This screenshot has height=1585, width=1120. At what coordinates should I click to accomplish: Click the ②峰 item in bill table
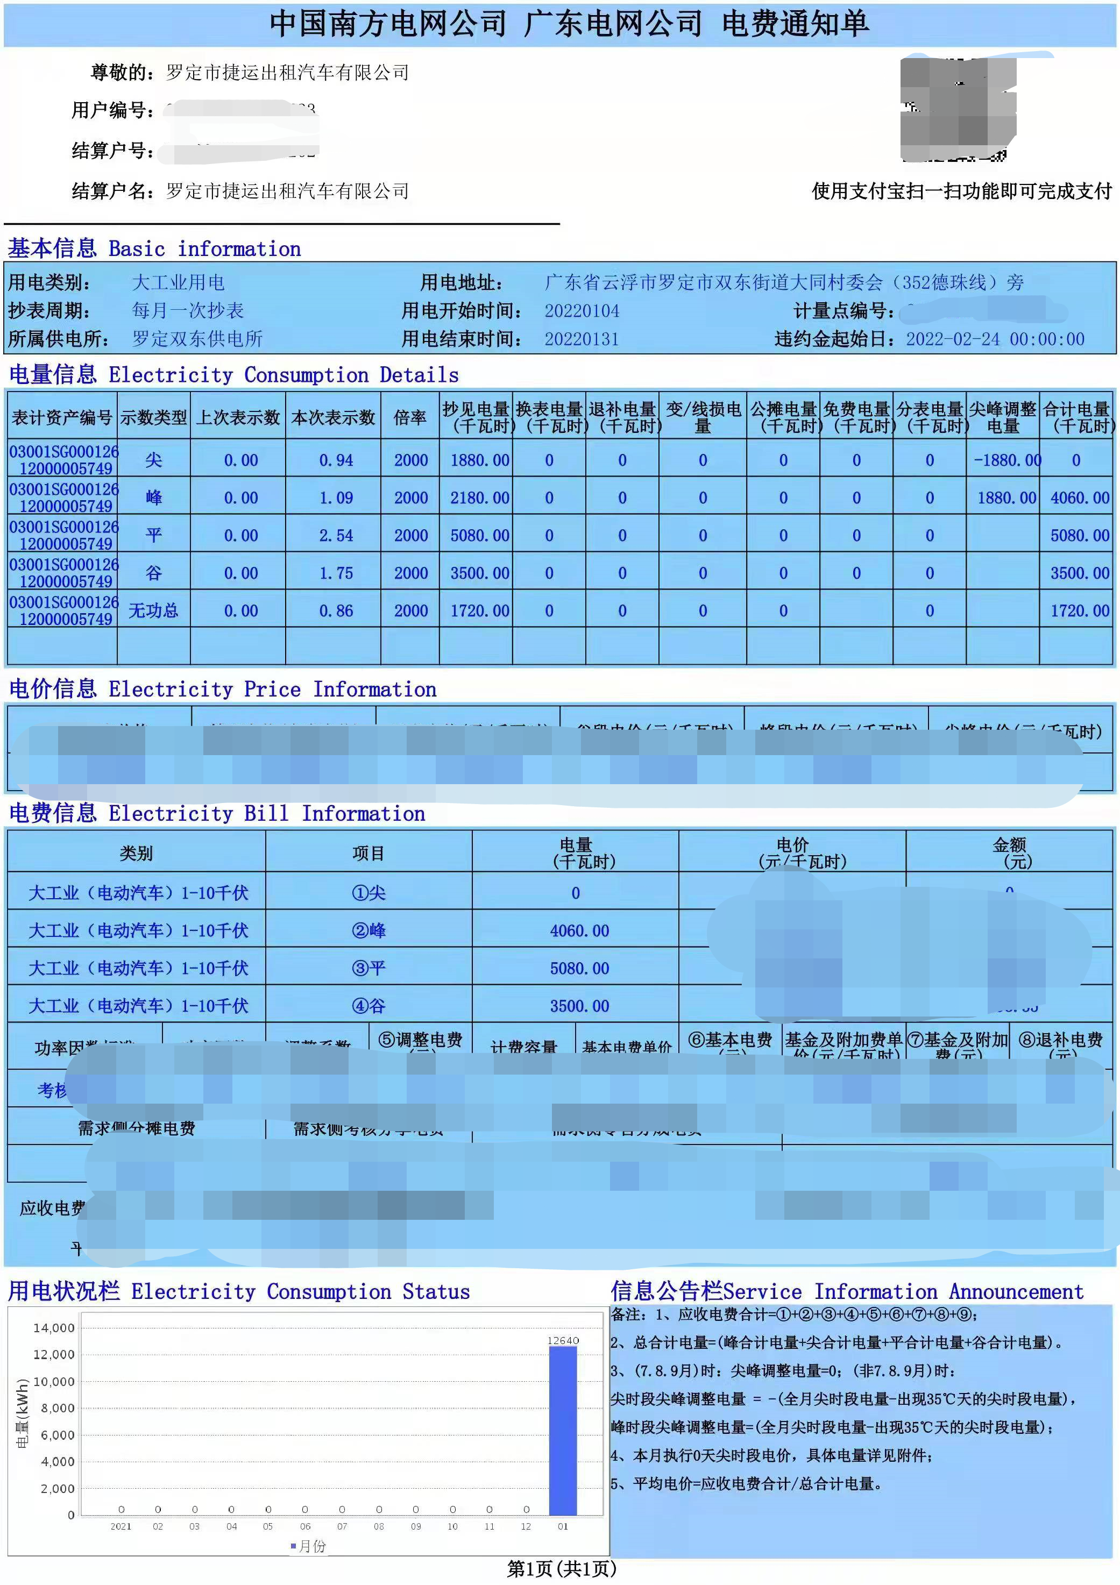[368, 930]
